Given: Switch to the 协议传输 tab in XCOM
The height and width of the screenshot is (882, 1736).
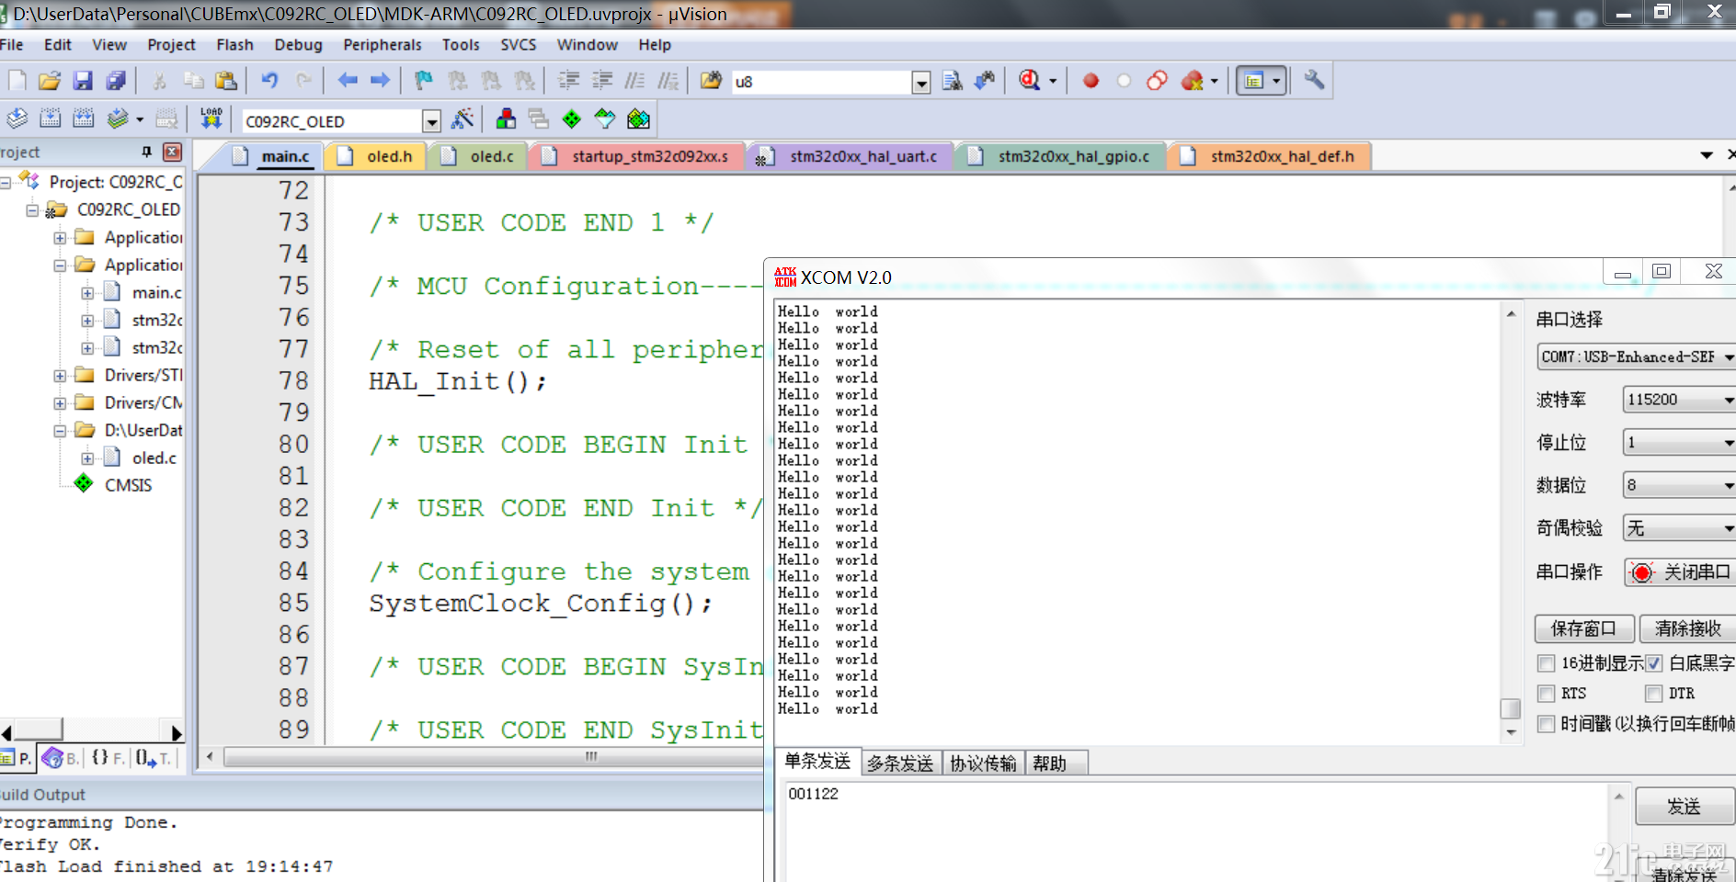Looking at the screenshot, I should (x=983, y=763).
